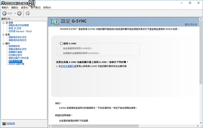203x128 pixels.
Task: Click the Forward arrow toolbar icon
Action: (19, 13)
